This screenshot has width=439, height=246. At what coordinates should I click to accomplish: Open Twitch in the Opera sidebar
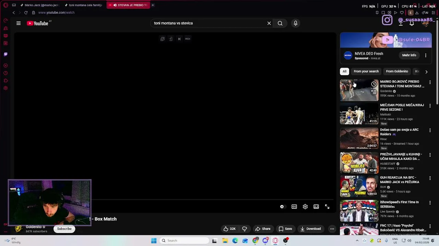pos(5,54)
